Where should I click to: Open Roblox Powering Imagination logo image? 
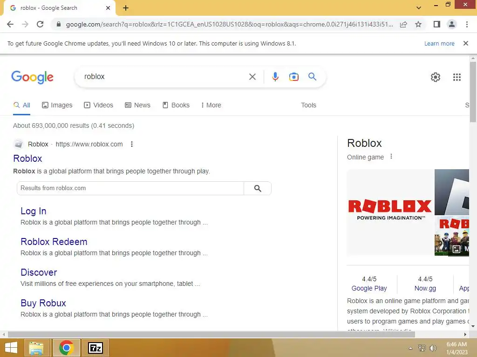(x=390, y=212)
